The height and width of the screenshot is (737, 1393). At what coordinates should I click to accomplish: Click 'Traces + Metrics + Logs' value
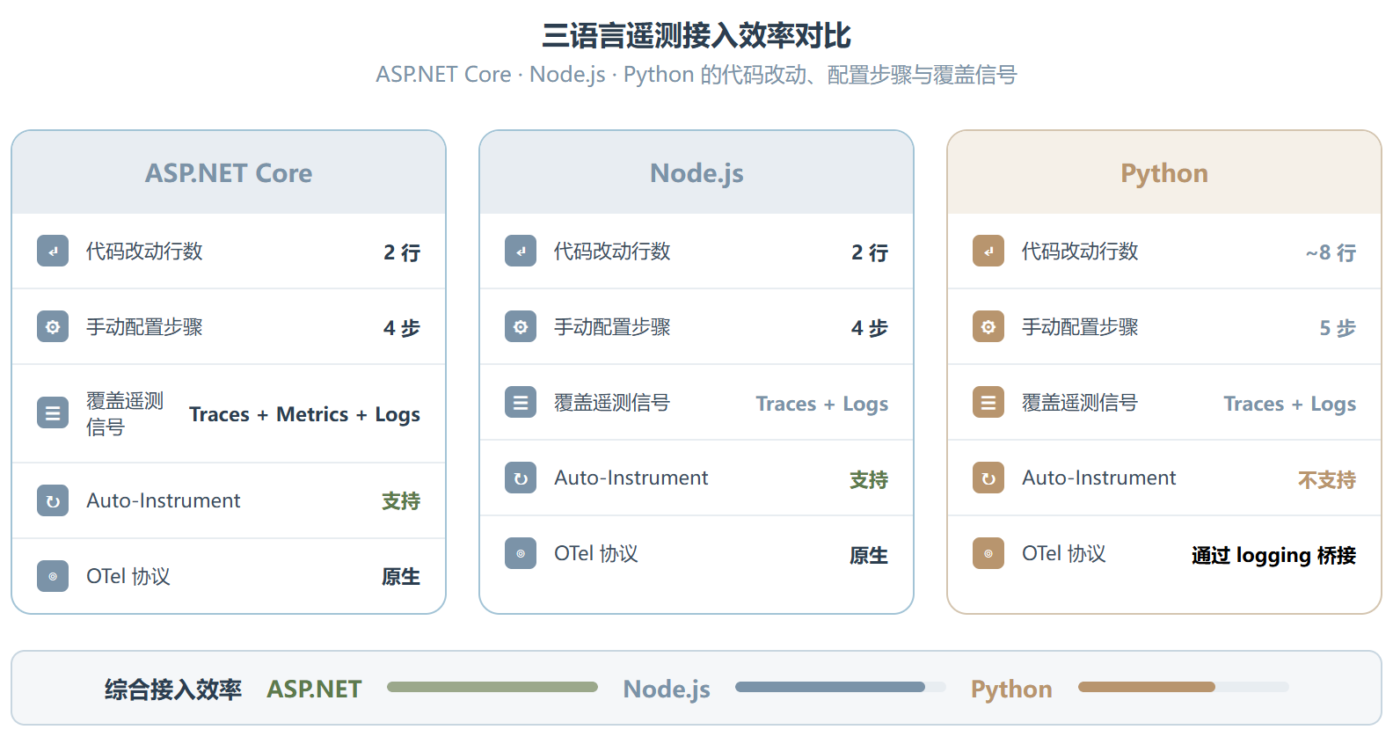click(304, 414)
